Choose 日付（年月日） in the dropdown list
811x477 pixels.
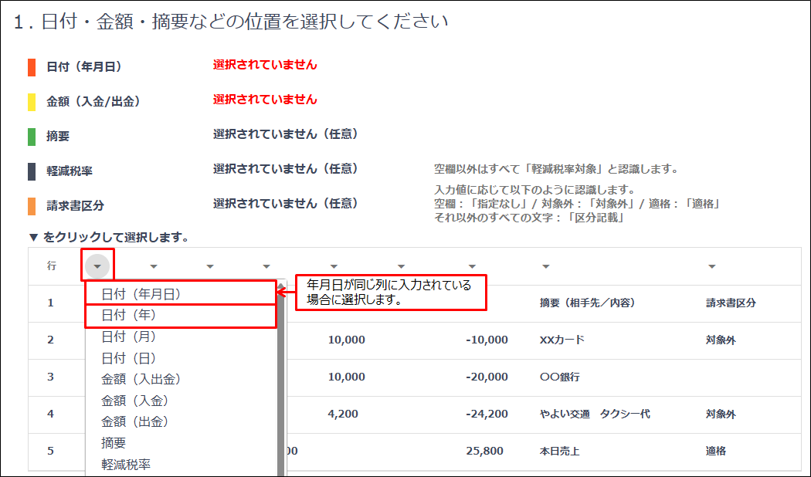click(181, 294)
